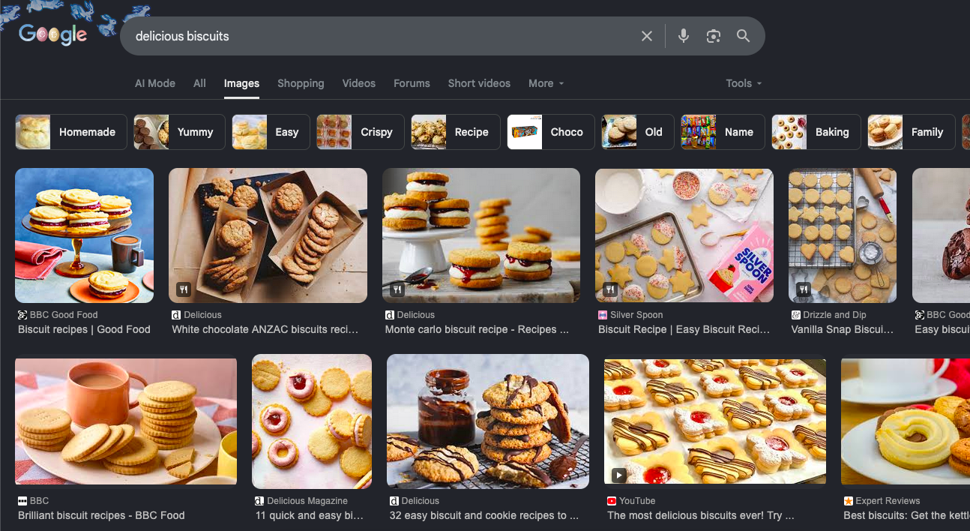Open Silver Spoon star biscuits image

coord(684,235)
